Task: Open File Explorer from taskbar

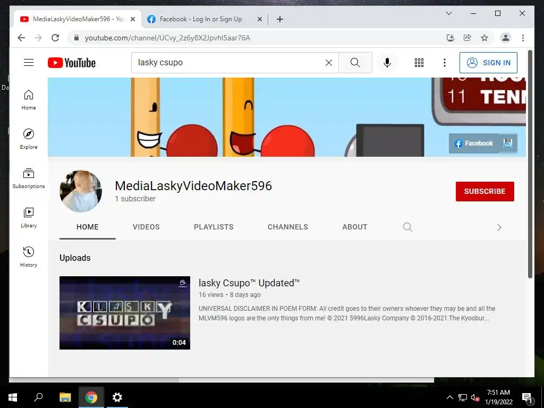Action: [x=65, y=397]
